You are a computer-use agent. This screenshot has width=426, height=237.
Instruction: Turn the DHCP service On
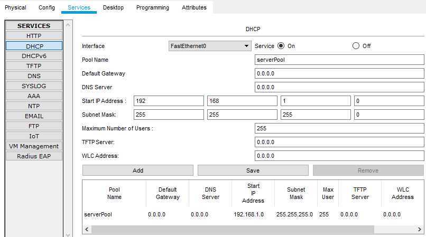pos(281,46)
